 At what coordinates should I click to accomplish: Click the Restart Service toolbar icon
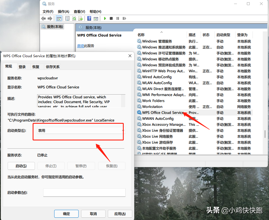click(124, 18)
